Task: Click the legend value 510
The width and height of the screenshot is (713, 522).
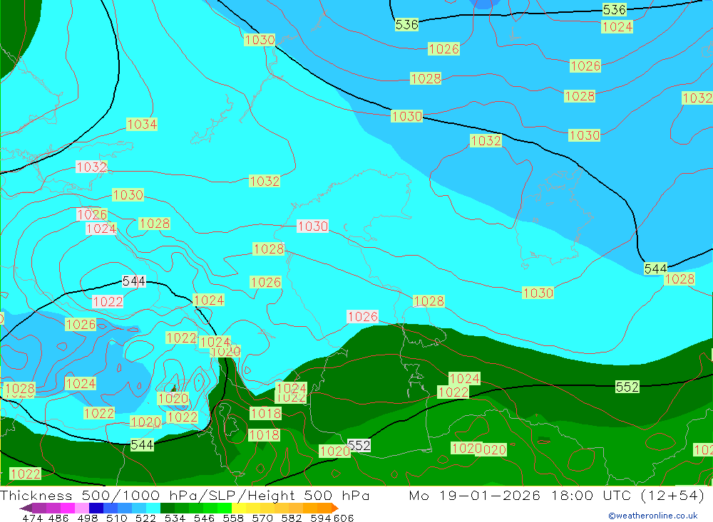Action: coord(116,518)
